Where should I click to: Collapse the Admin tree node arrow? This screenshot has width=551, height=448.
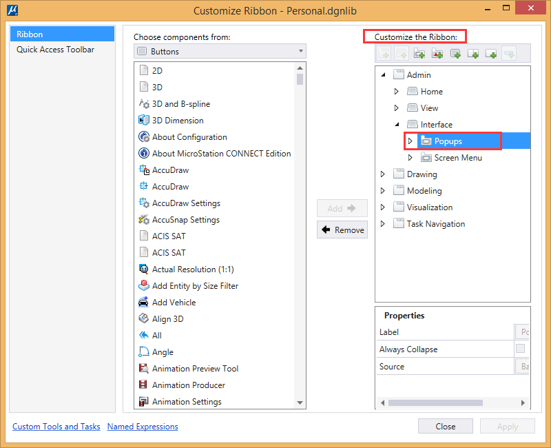point(384,74)
